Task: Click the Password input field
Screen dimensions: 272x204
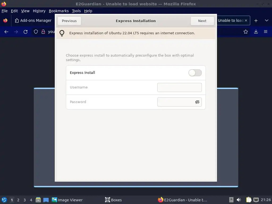Action: [179, 102]
